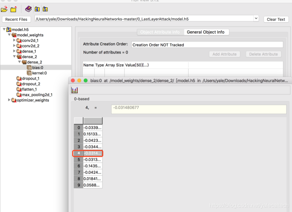Select row 3 cell -0.0344...
292x212 pixels.
[x=93, y=147]
